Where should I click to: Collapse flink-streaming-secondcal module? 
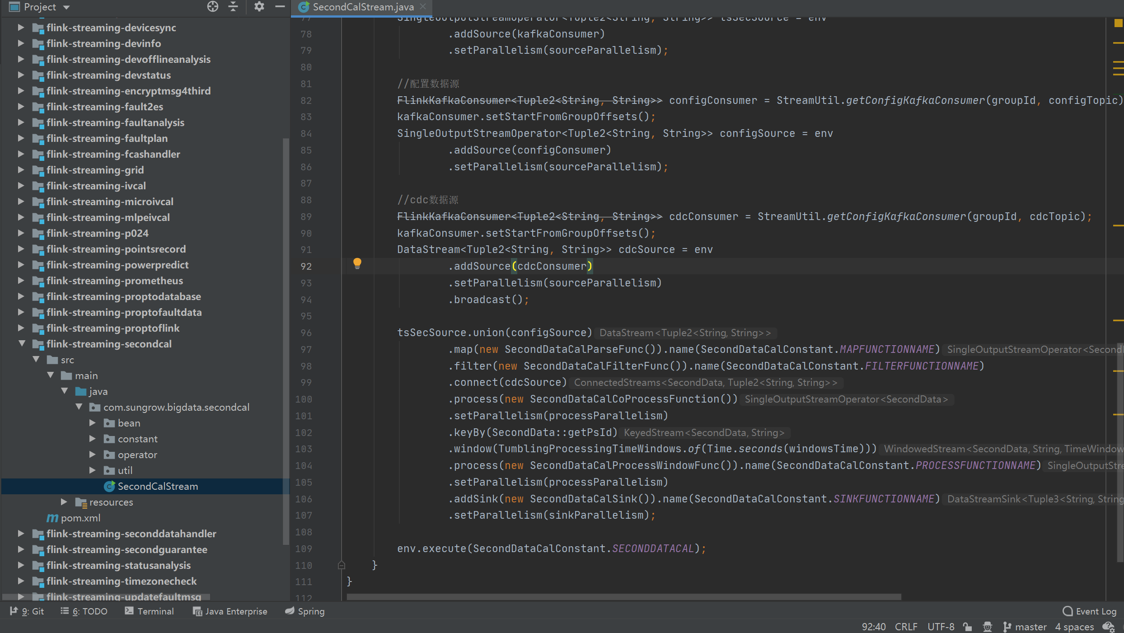pos(21,344)
